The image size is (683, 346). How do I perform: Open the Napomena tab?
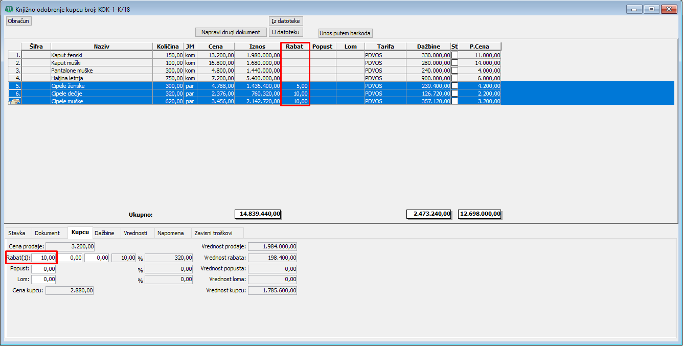click(x=171, y=233)
